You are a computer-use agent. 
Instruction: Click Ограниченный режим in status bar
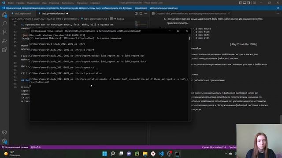pos(15,147)
